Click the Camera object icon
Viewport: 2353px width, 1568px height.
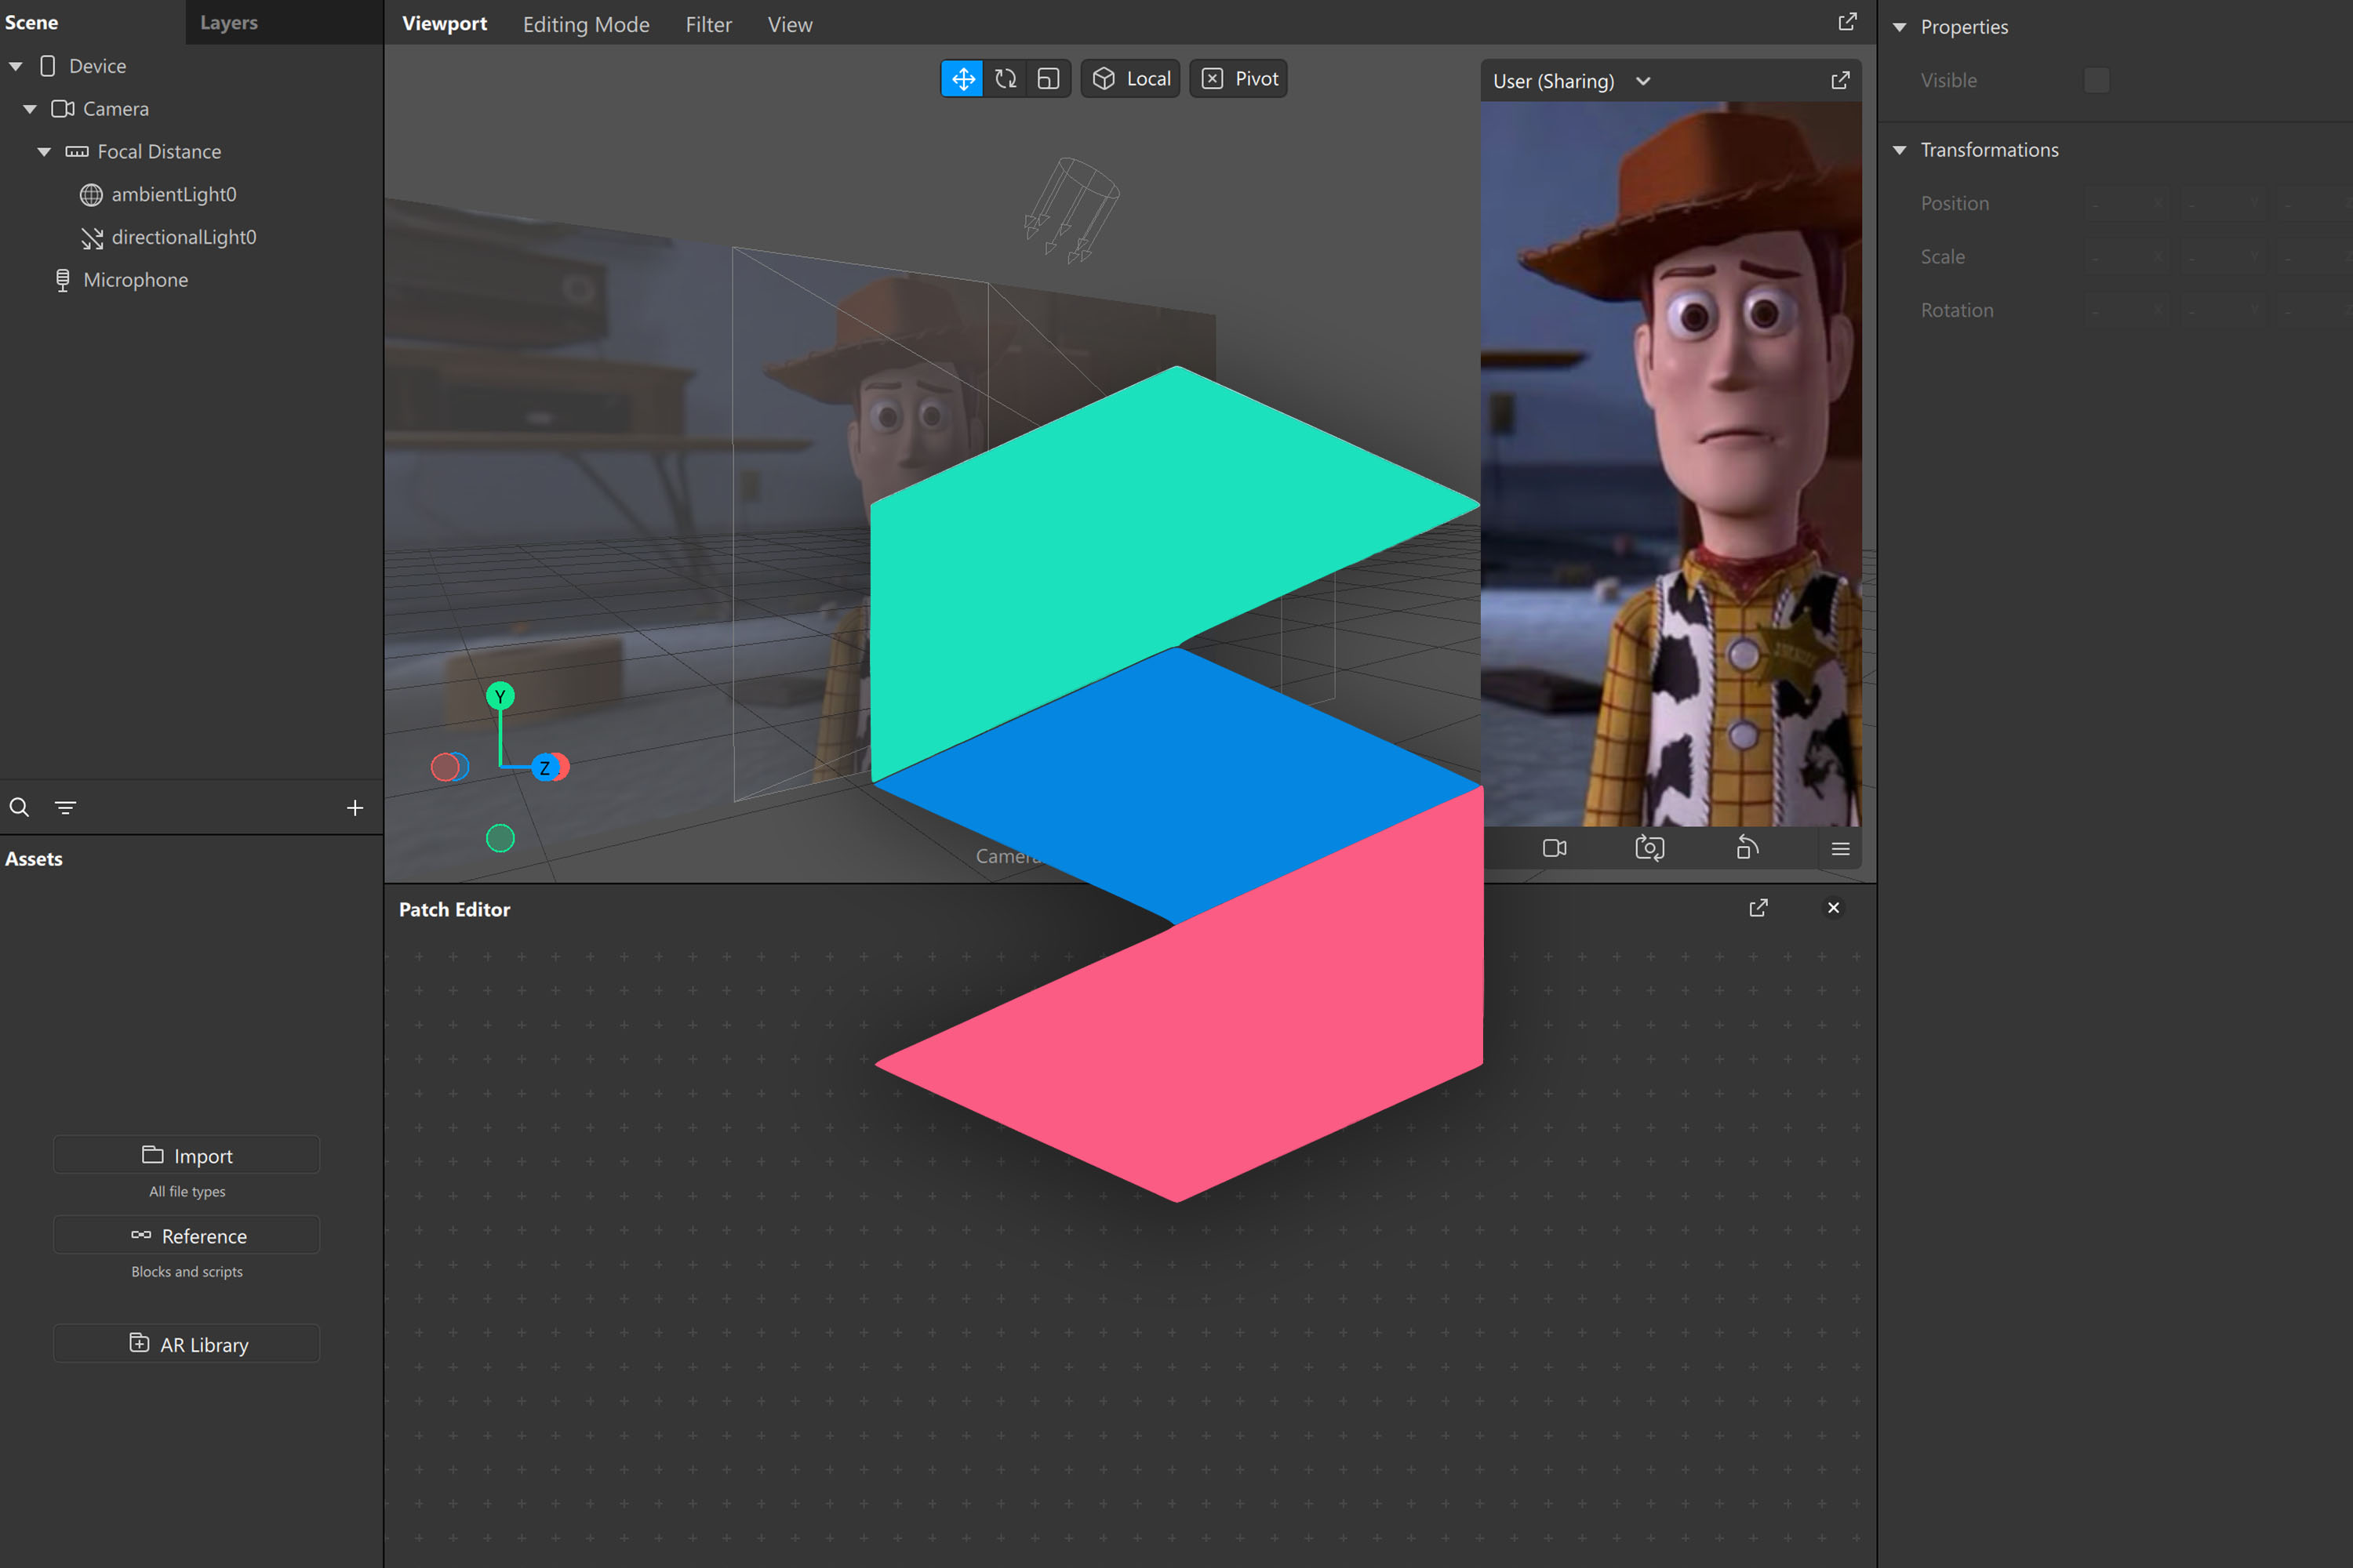coord(63,109)
